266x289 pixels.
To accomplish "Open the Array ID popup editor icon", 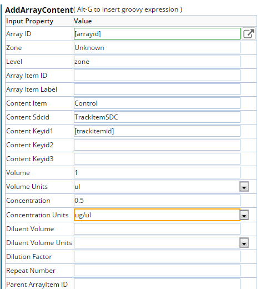I will pyautogui.click(x=249, y=34).
